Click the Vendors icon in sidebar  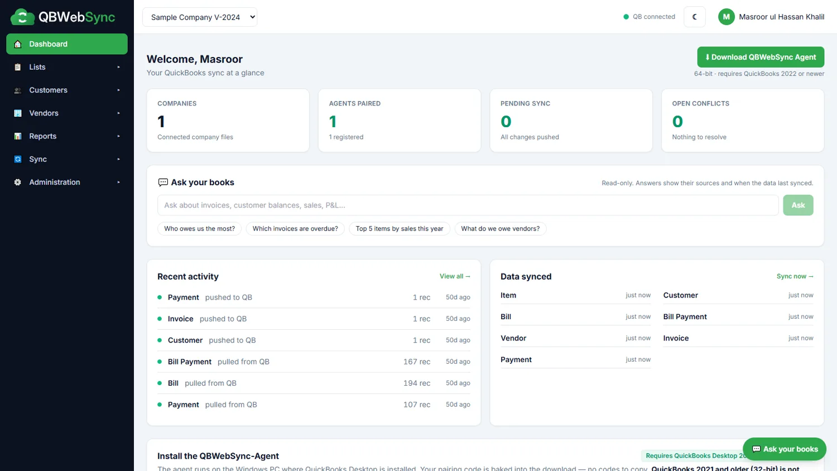click(x=18, y=113)
